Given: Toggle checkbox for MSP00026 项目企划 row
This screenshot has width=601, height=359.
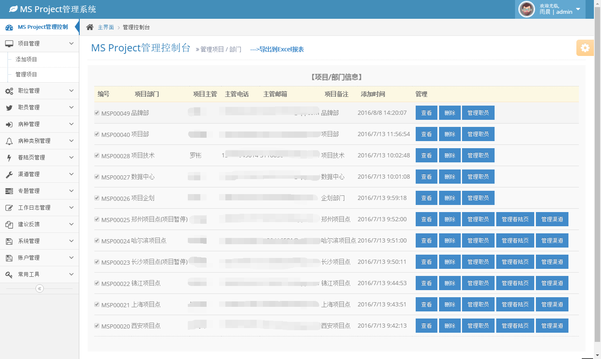Looking at the screenshot, I should (97, 198).
